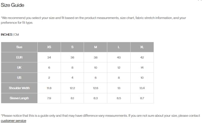Click the XS size column header

[49, 47]
